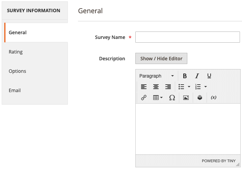Apply Italic formatting in editor
This screenshot has width=242, height=169.
[x=197, y=76]
